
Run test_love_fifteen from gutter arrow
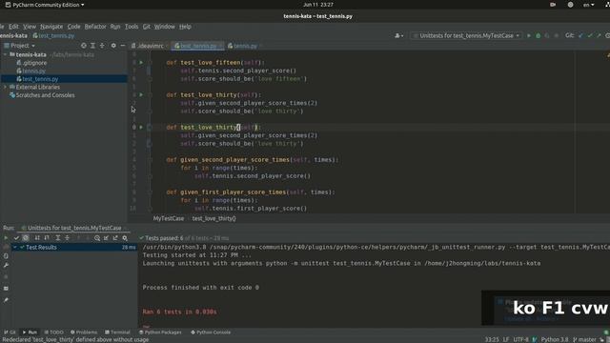tap(141, 62)
